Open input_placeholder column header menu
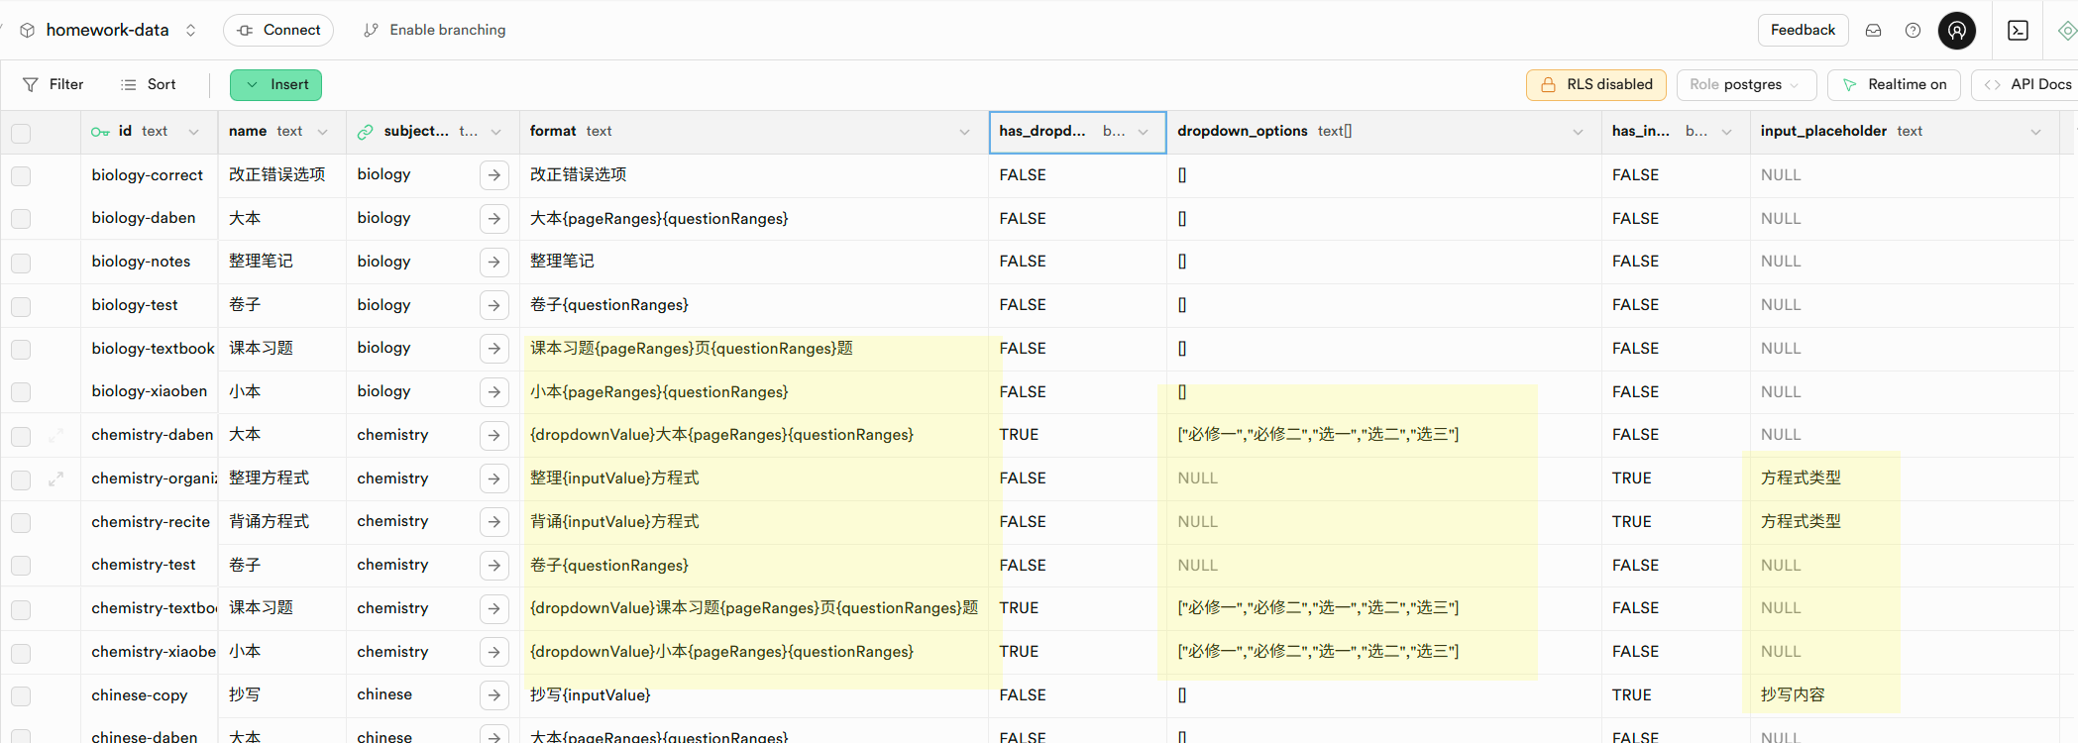The height and width of the screenshot is (743, 2078). click(x=2035, y=132)
